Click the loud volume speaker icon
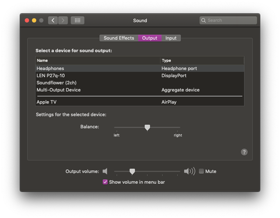 190,171
